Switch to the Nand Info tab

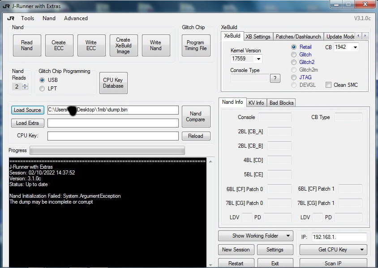(232, 102)
